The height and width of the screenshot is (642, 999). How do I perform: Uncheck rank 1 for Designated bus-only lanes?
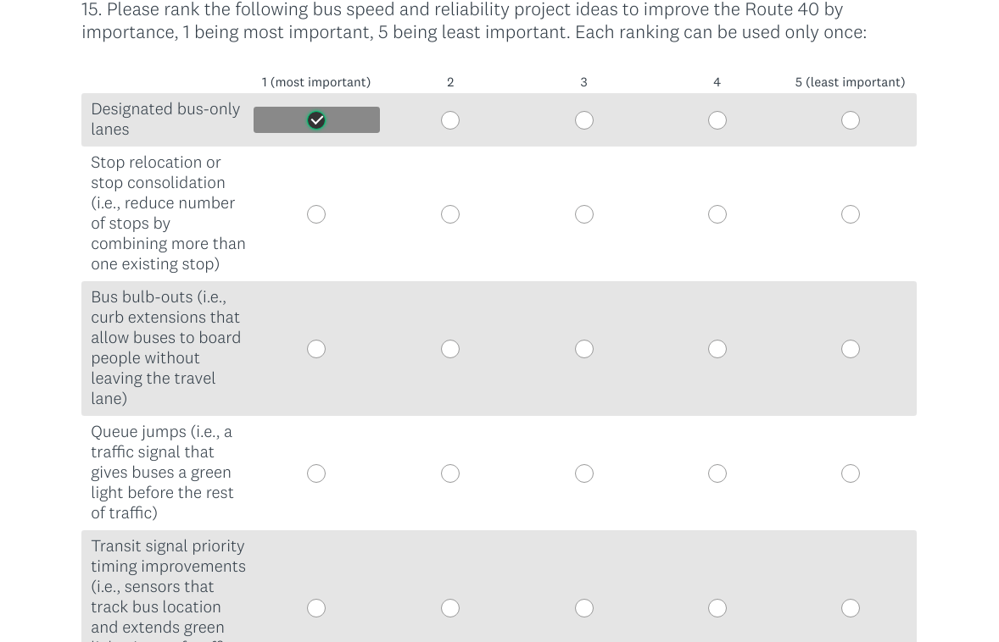tap(316, 120)
